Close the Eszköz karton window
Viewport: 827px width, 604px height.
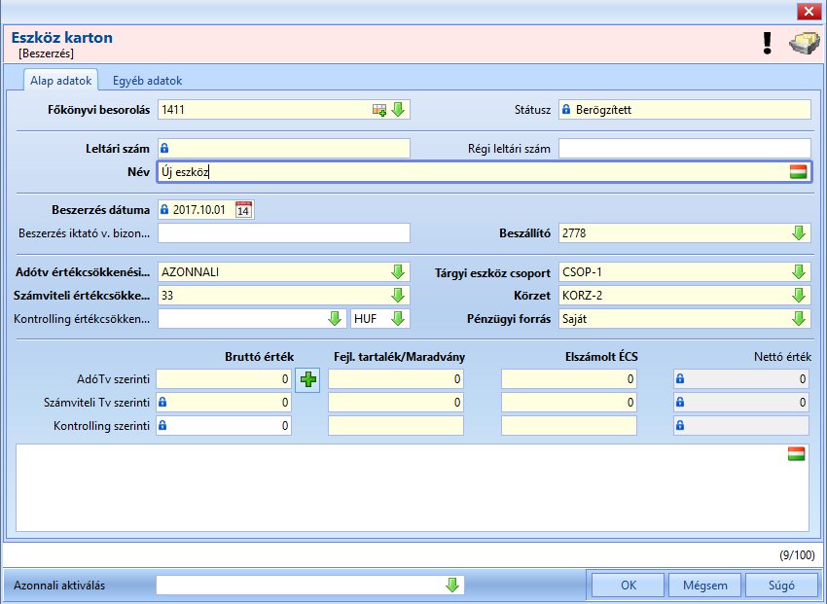pyautogui.click(x=809, y=11)
